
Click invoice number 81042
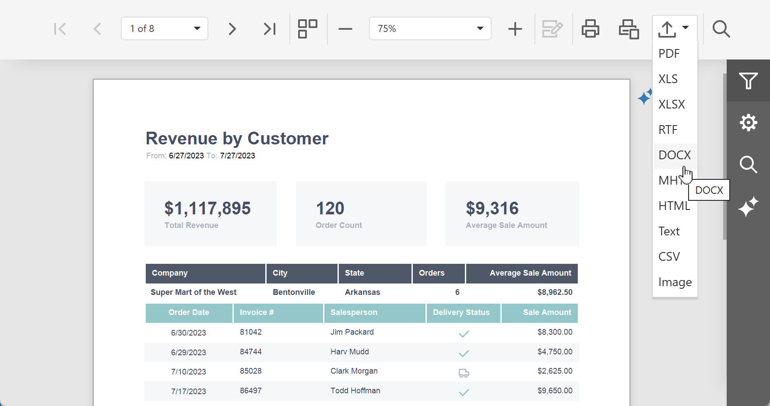pyautogui.click(x=251, y=332)
